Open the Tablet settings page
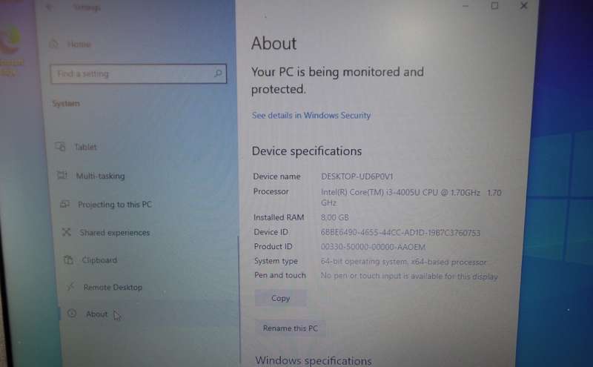Screen dimensions: 593x367 [85, 147]
